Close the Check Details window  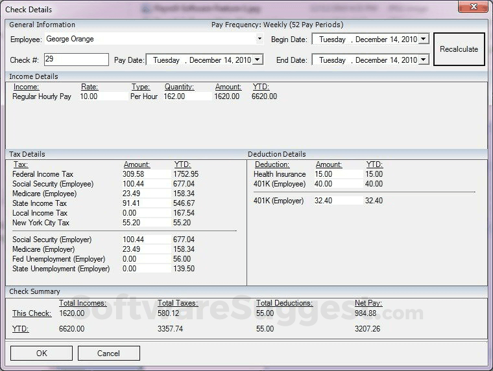click(473, 8)
